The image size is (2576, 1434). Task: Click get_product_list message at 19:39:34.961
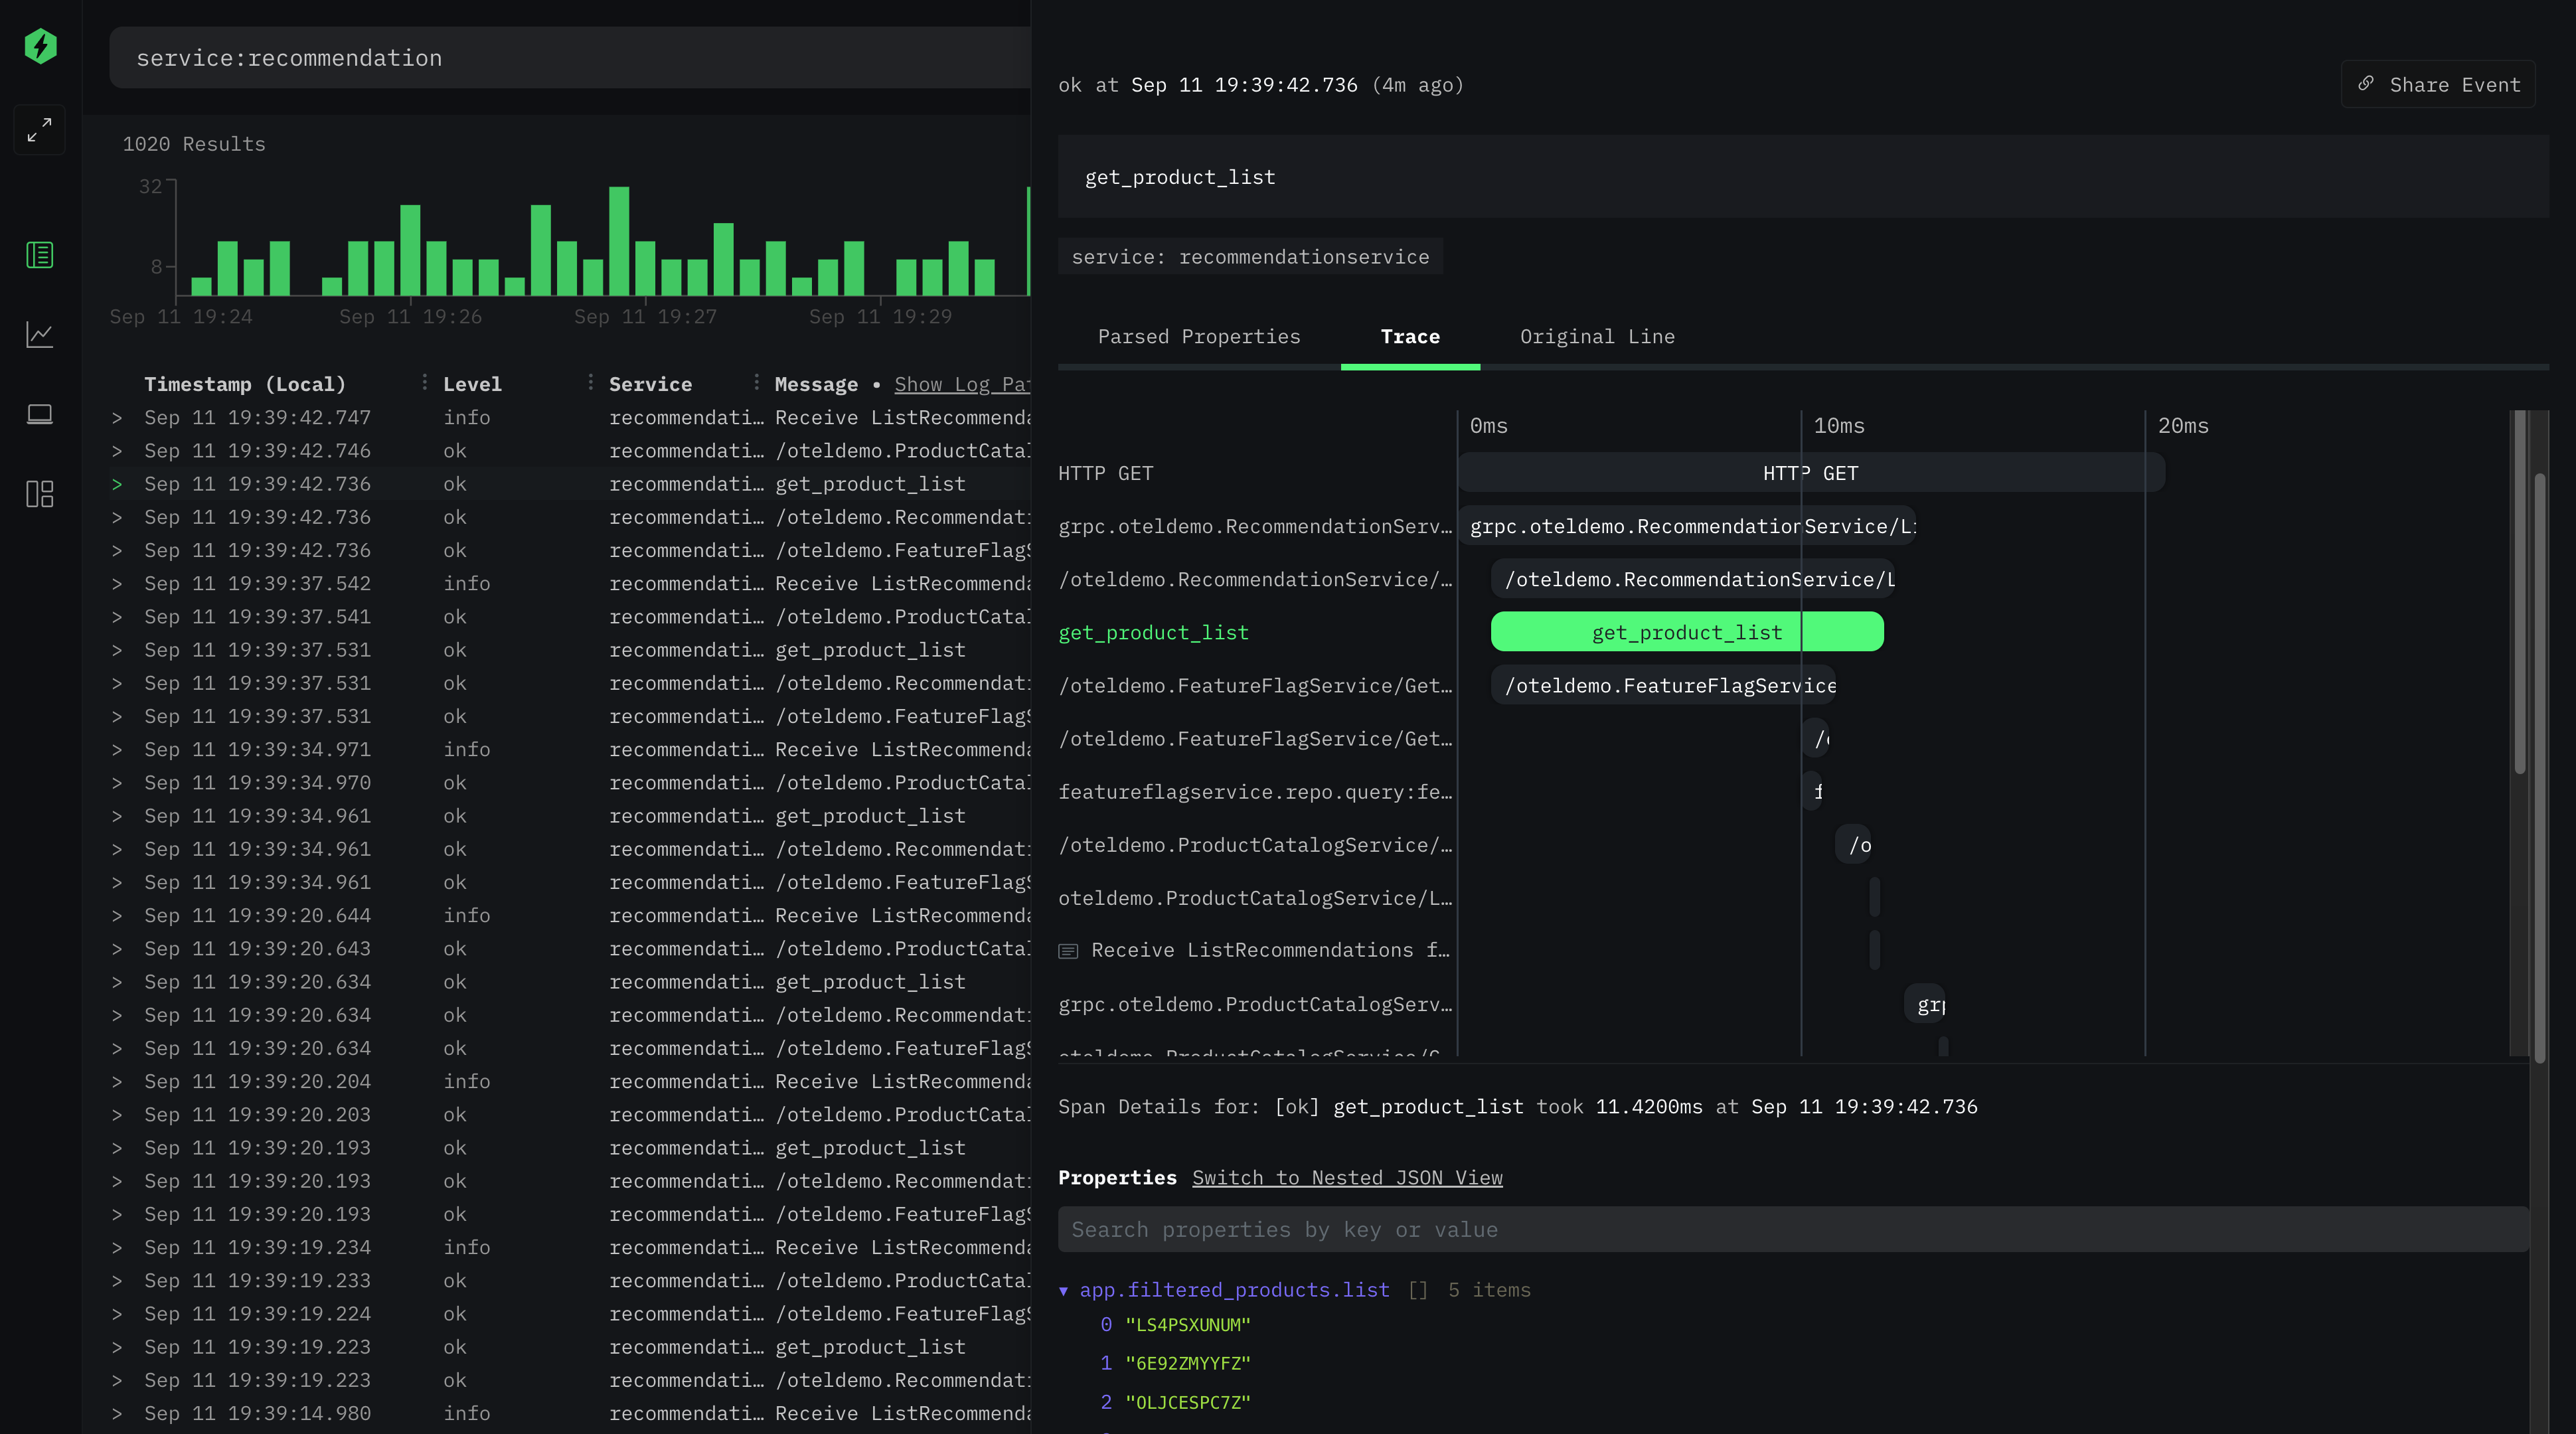870,816
